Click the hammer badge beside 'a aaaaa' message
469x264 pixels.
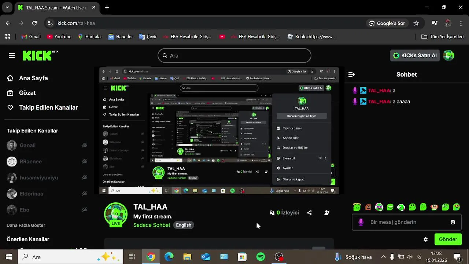(x=363, y=102)
